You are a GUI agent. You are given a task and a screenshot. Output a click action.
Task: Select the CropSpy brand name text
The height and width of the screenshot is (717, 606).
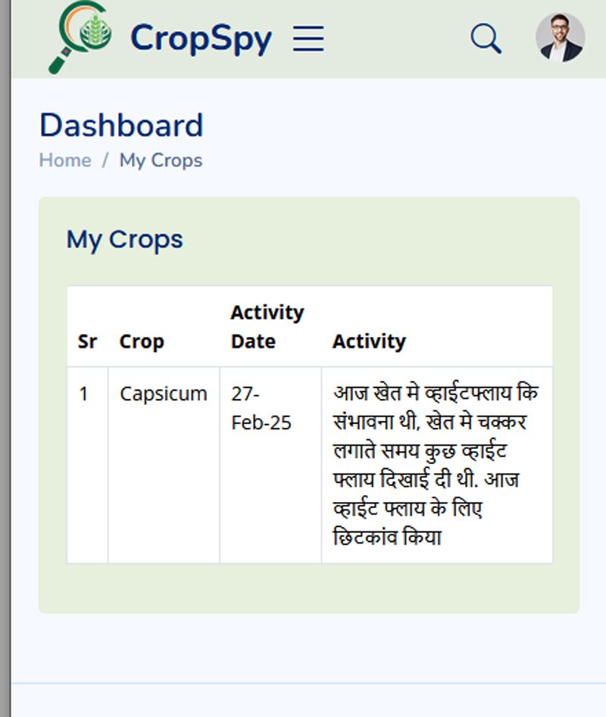(x=201, y=39)
